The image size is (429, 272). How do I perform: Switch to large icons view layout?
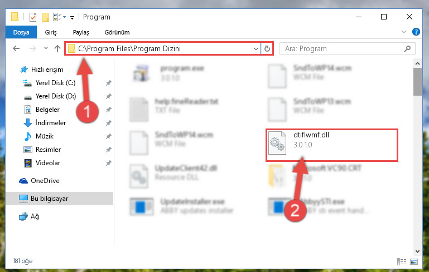(414, 261)
